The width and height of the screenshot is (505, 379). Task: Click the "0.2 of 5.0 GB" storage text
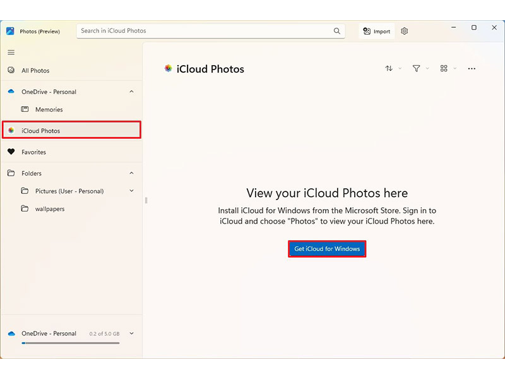pyautogui.click(x=104, y=334)
